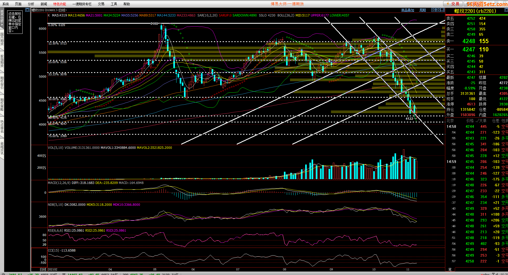Click the 涨停 4613 value

tap(471, 104)
